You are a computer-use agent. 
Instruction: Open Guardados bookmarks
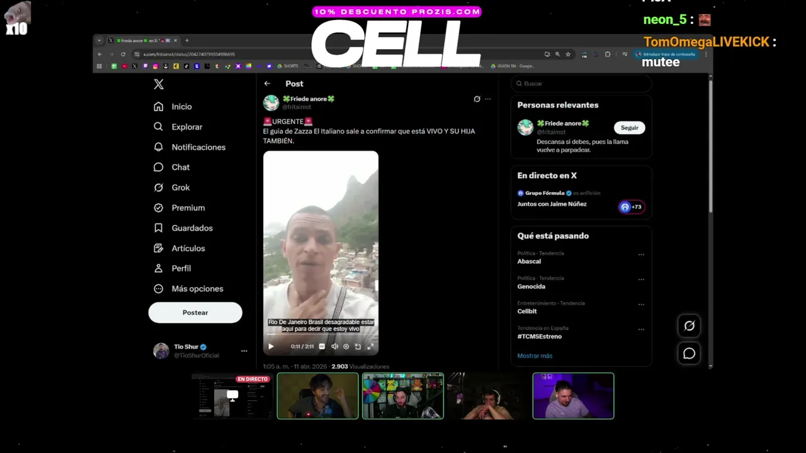click(183, 228)
